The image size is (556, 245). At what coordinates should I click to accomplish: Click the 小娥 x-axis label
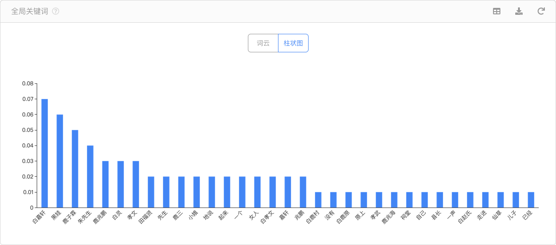pyautogui.click(x=195, y=215)
